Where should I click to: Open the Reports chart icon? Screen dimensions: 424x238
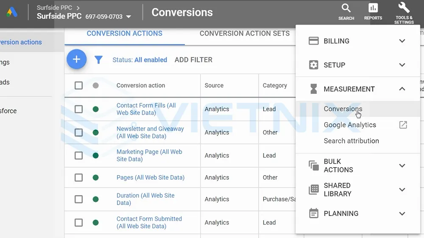point(373,8)
